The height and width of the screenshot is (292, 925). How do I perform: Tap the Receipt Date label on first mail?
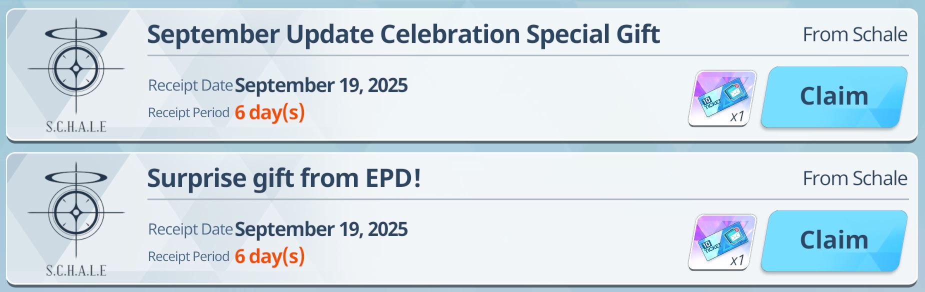pos(190,85)
